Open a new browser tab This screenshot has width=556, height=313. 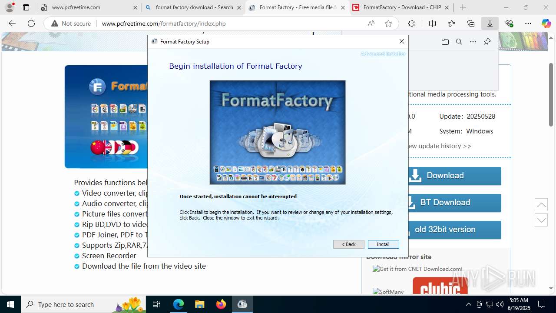(463, 7)
